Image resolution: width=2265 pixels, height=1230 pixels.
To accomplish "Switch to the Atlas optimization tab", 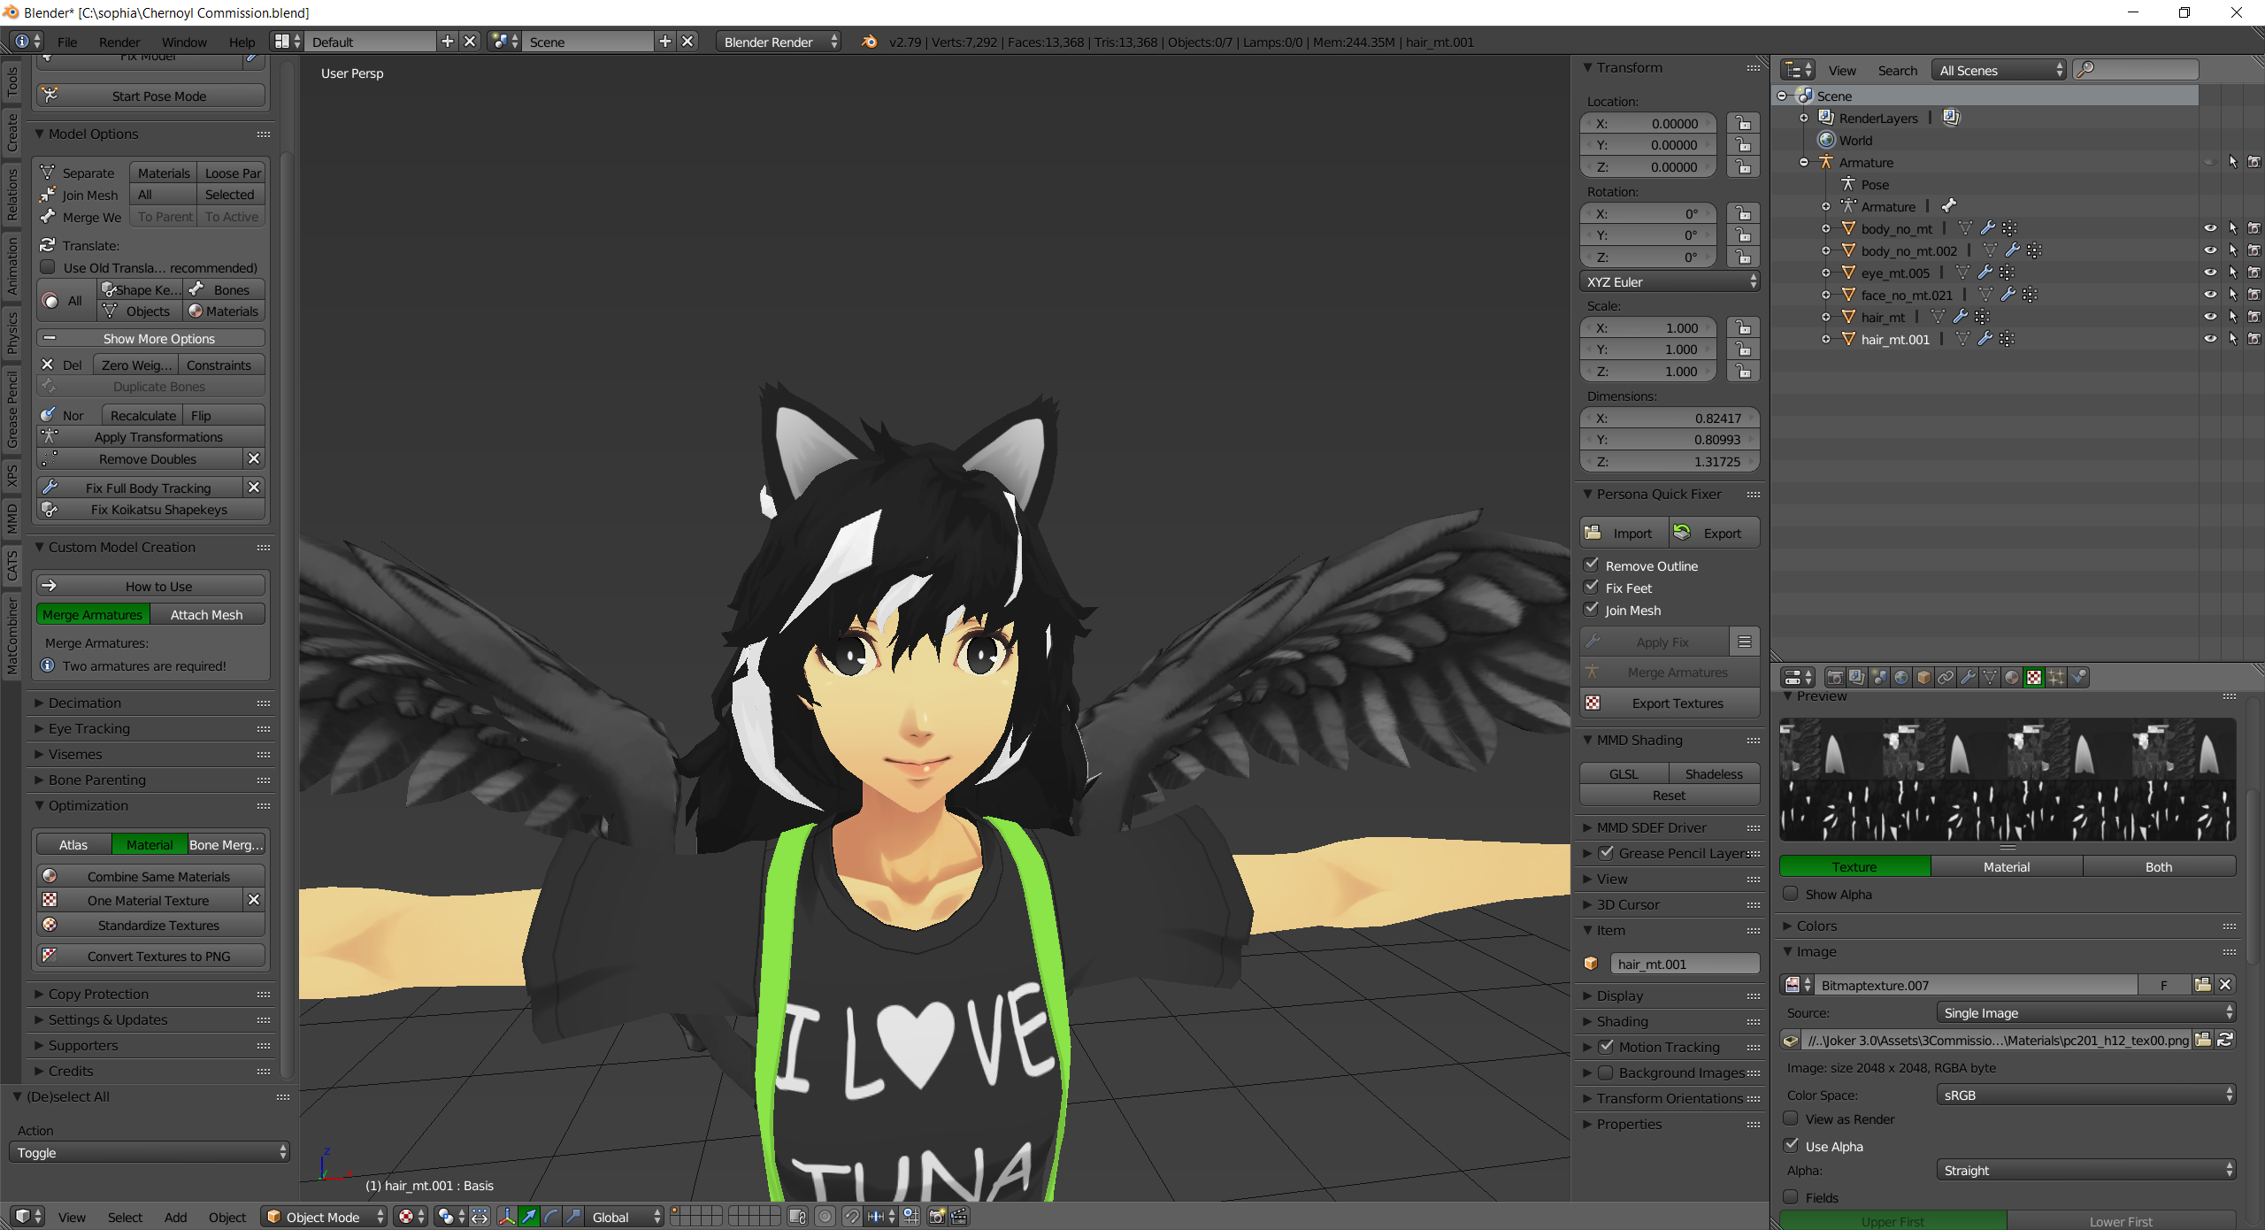I will click(73, 844).
